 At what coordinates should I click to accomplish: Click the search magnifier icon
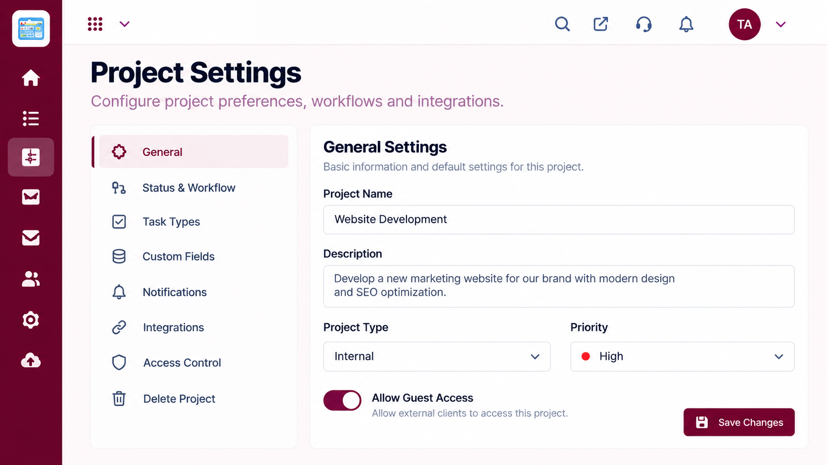click(x=562, y=24)
